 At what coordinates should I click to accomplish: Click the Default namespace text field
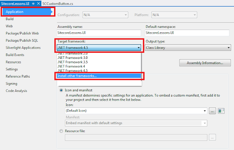click(x=187, y=33)
